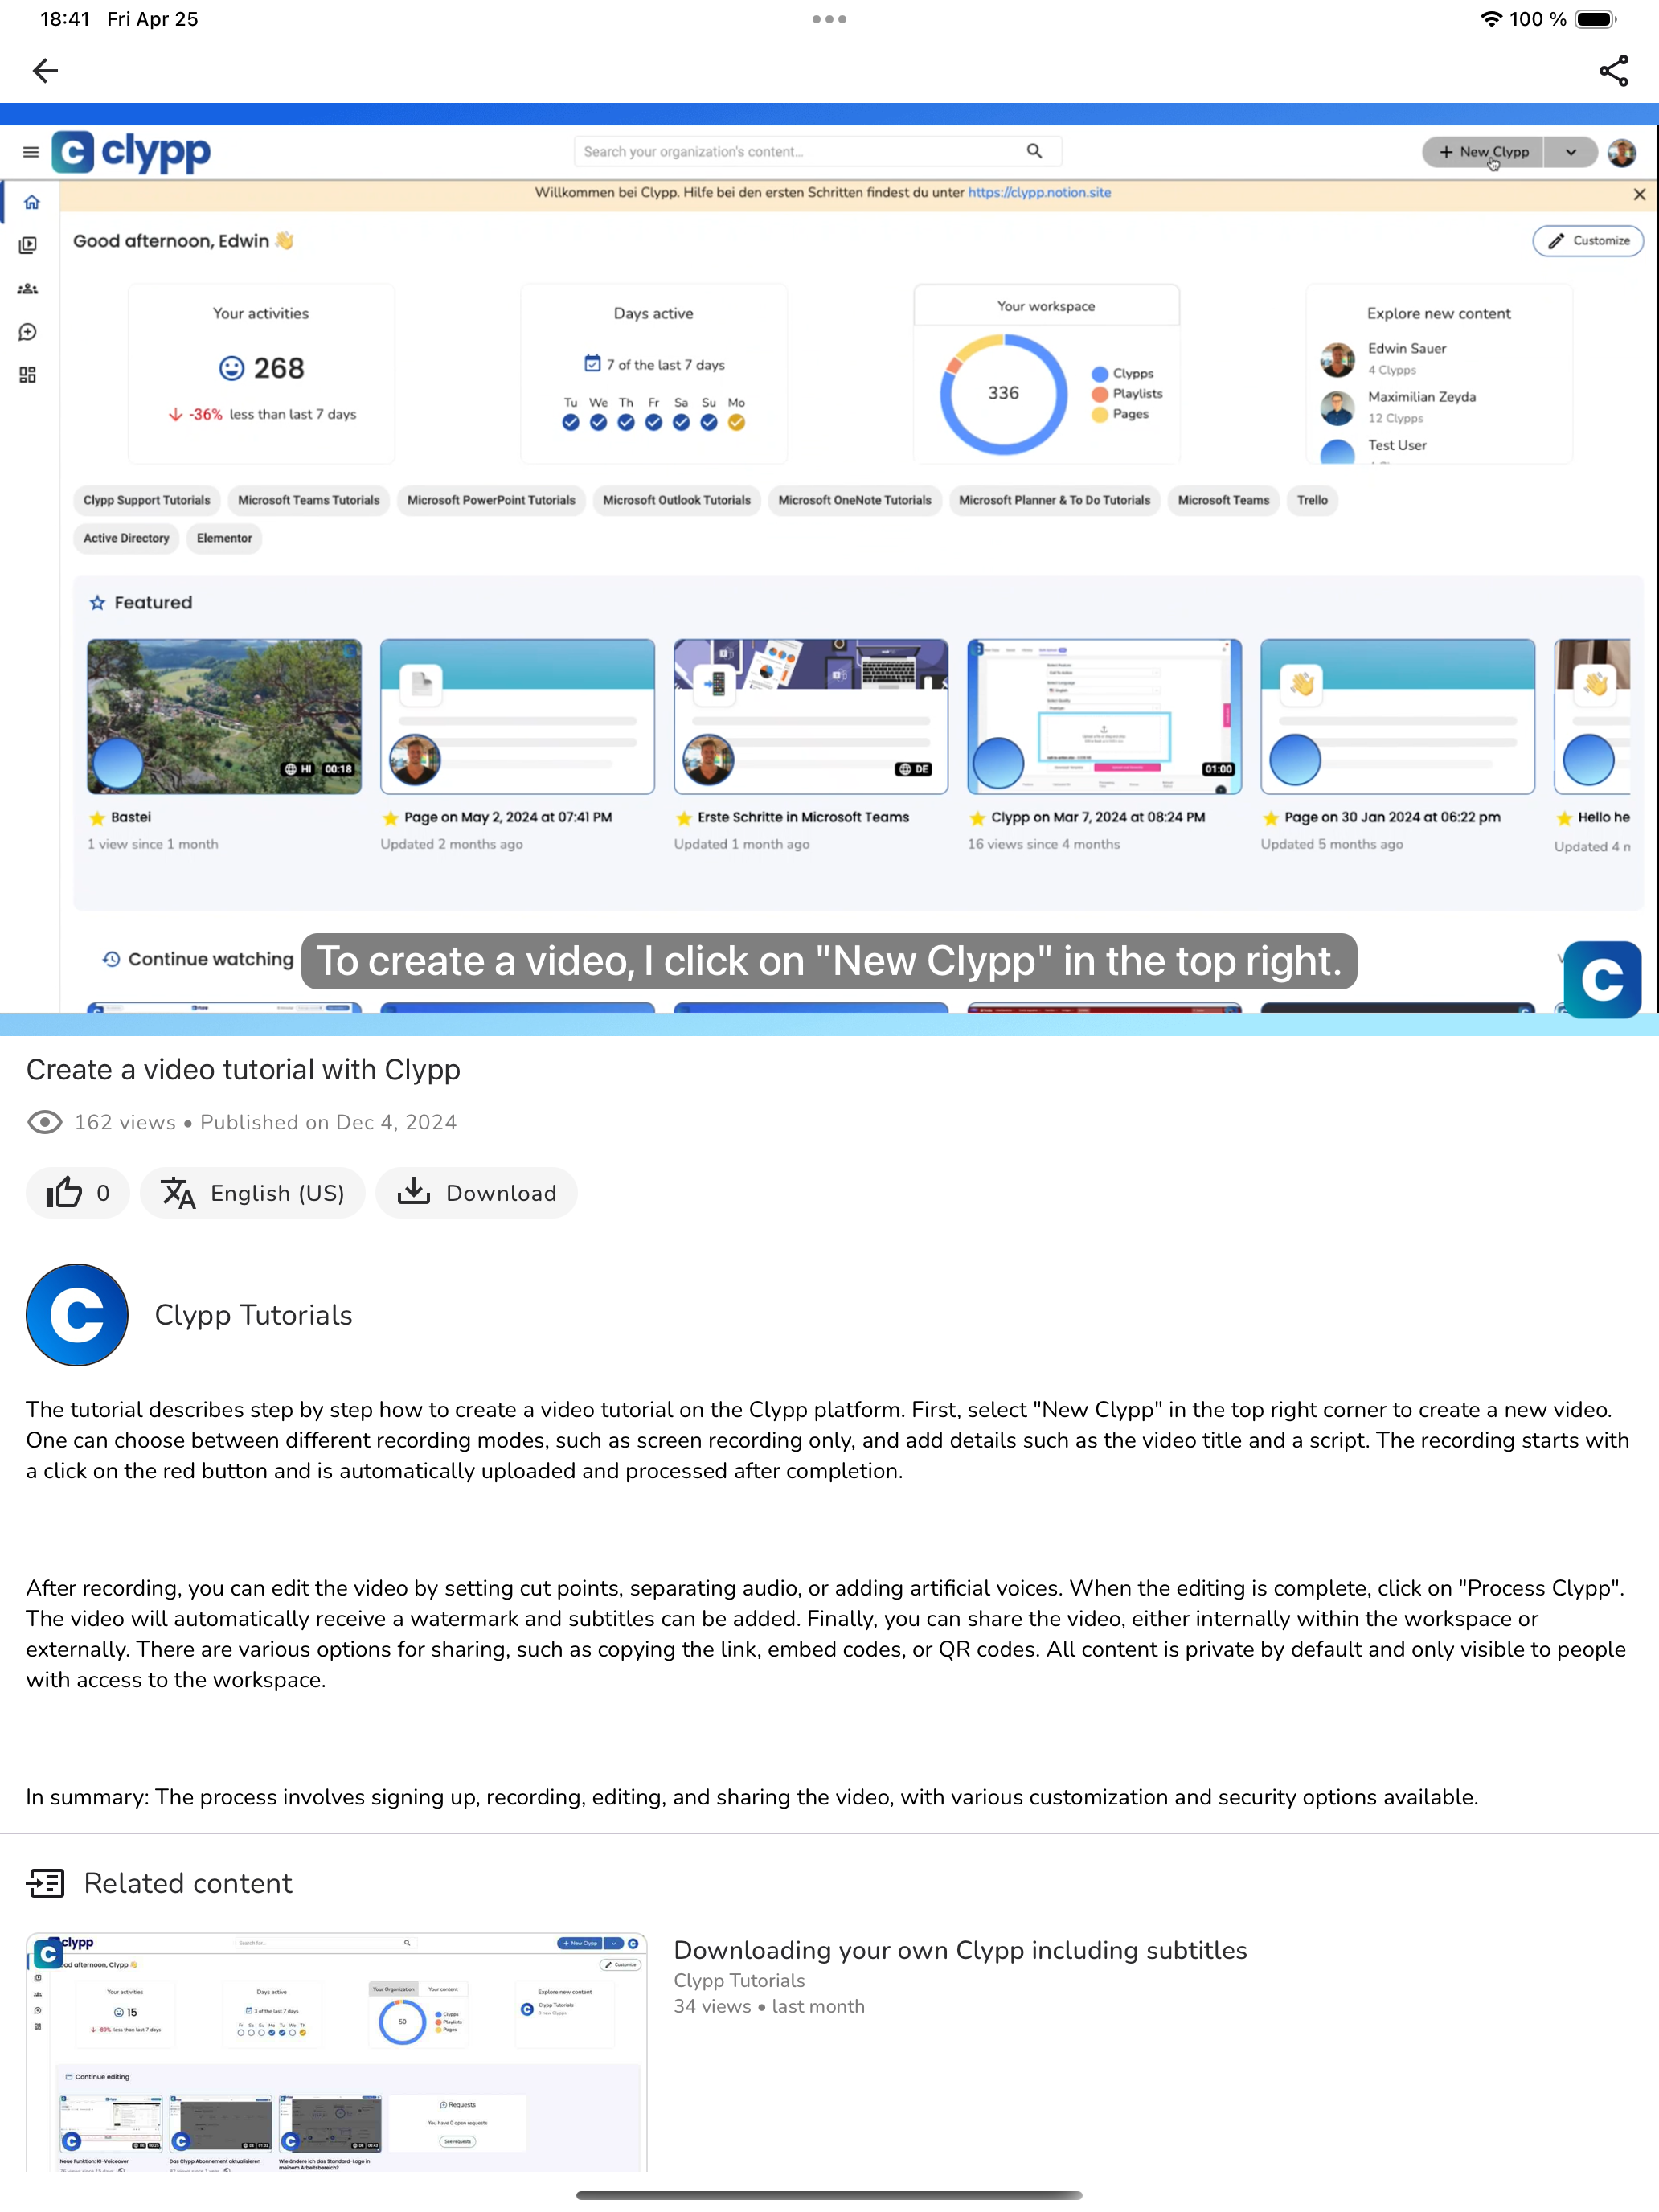Screen dimensions: 1659x2212
Task: Open Erste Schritte in Microsoft Teams thumbnail
Action: pyautogui.click(x=811, y=717)
